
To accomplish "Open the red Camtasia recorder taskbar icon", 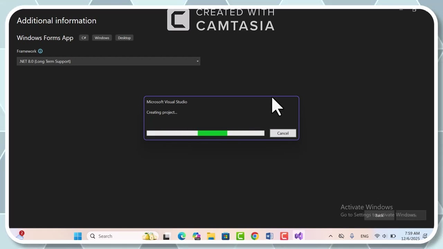I will coord(284,236).
